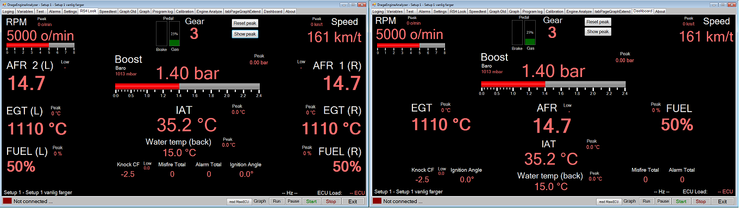Click the Gas pedal gauge in left window
The width and height of the screenshot is (739, 208).
174,34
